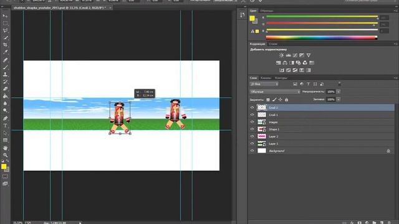Select the Eyedropper tool
The image size is (399, 224).
point(5,52)
